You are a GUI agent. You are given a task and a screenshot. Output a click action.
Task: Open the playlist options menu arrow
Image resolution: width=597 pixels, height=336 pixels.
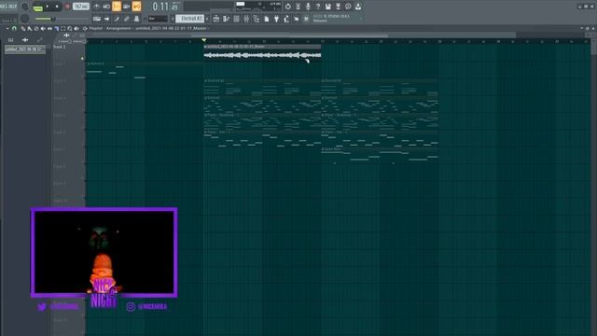tap(7, 29)
